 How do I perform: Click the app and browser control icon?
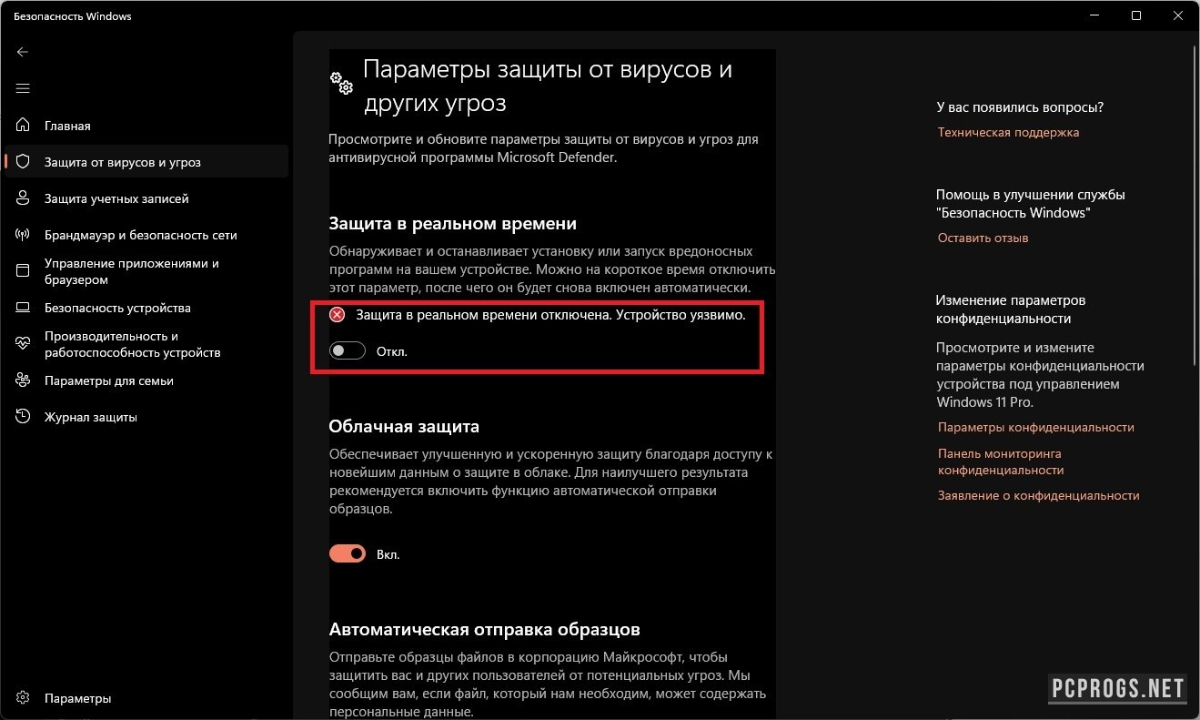pos(24,271)
